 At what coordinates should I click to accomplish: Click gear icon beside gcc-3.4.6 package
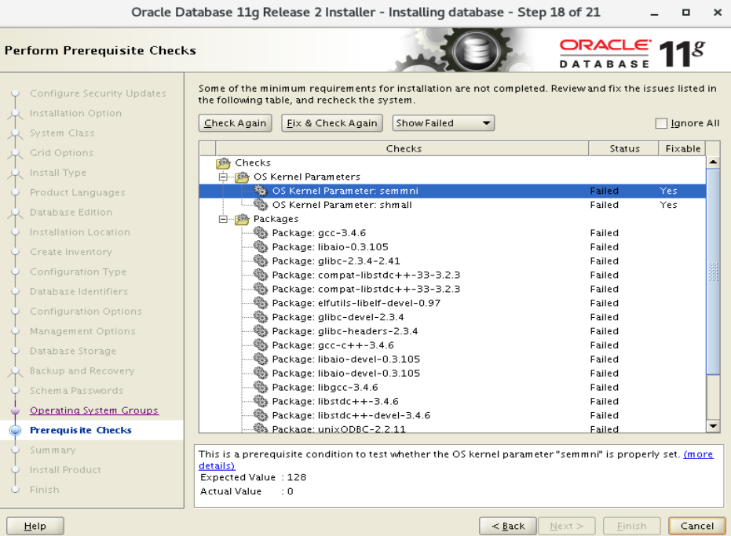coord(261,232)
